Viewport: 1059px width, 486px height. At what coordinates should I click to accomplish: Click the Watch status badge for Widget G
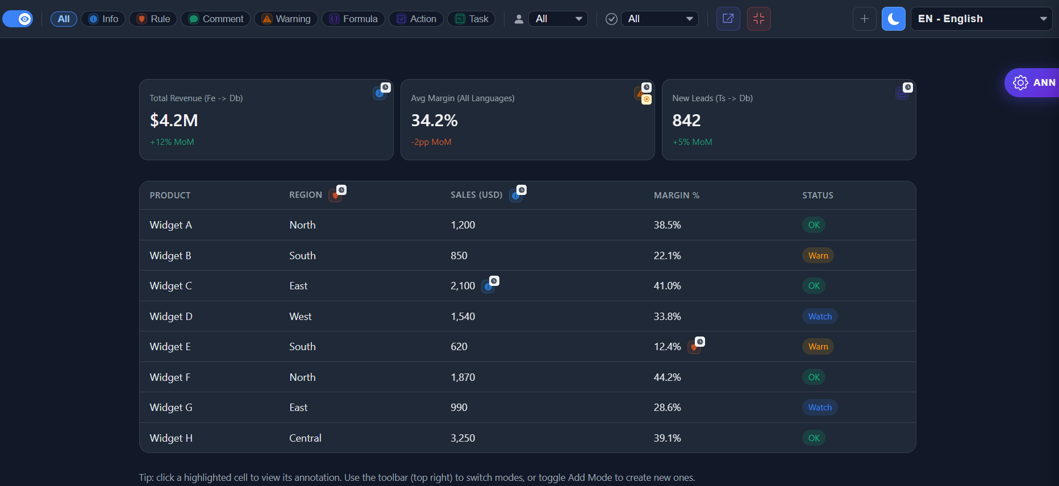[x=820, y=408]
